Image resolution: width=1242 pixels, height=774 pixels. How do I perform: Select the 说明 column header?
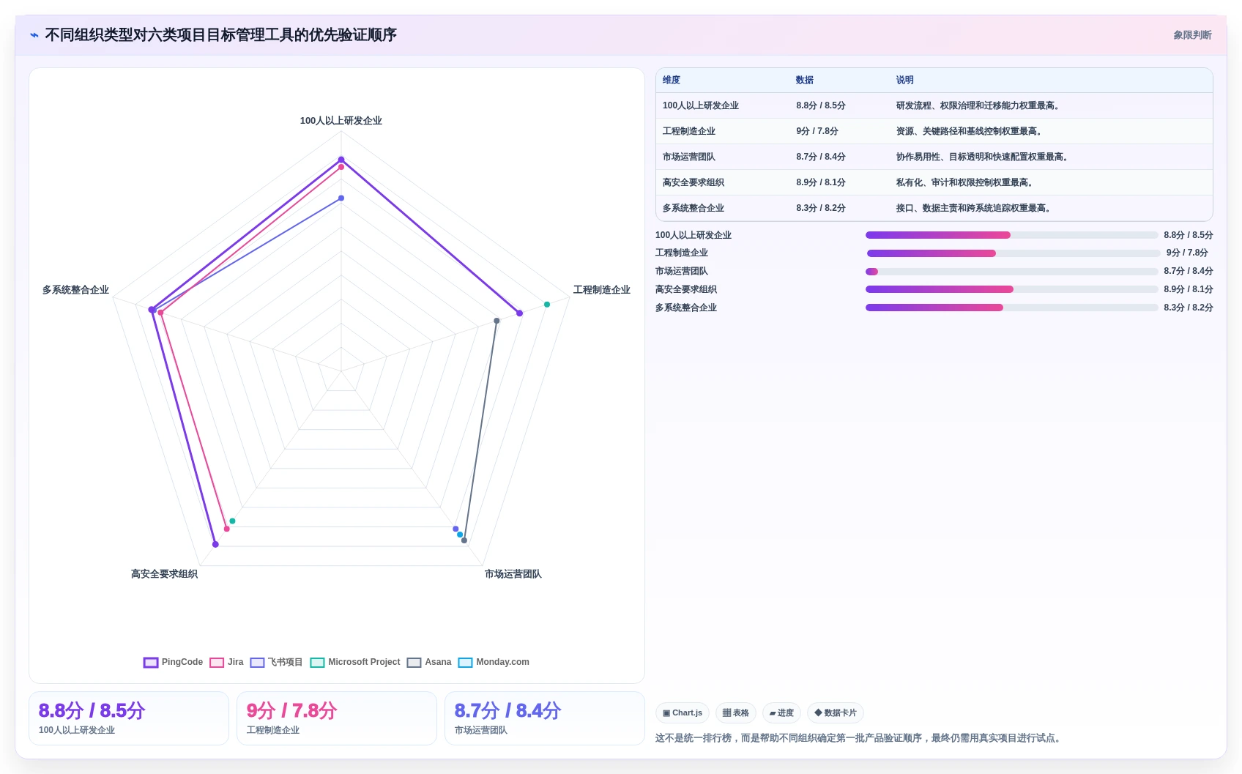(x=905, y=80)
